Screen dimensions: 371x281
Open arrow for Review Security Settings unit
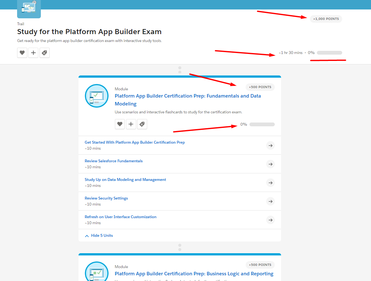tap(270, 201)
